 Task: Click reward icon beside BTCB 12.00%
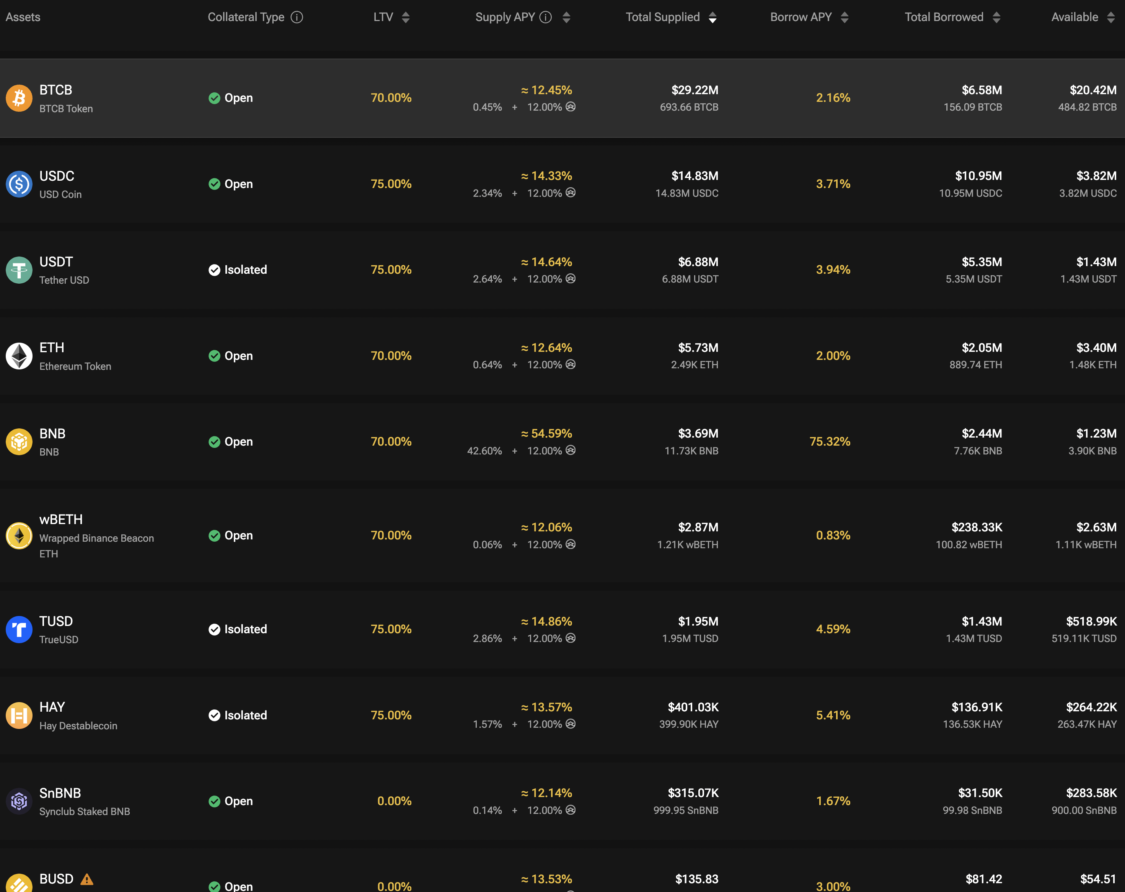(x=571, y=106)
